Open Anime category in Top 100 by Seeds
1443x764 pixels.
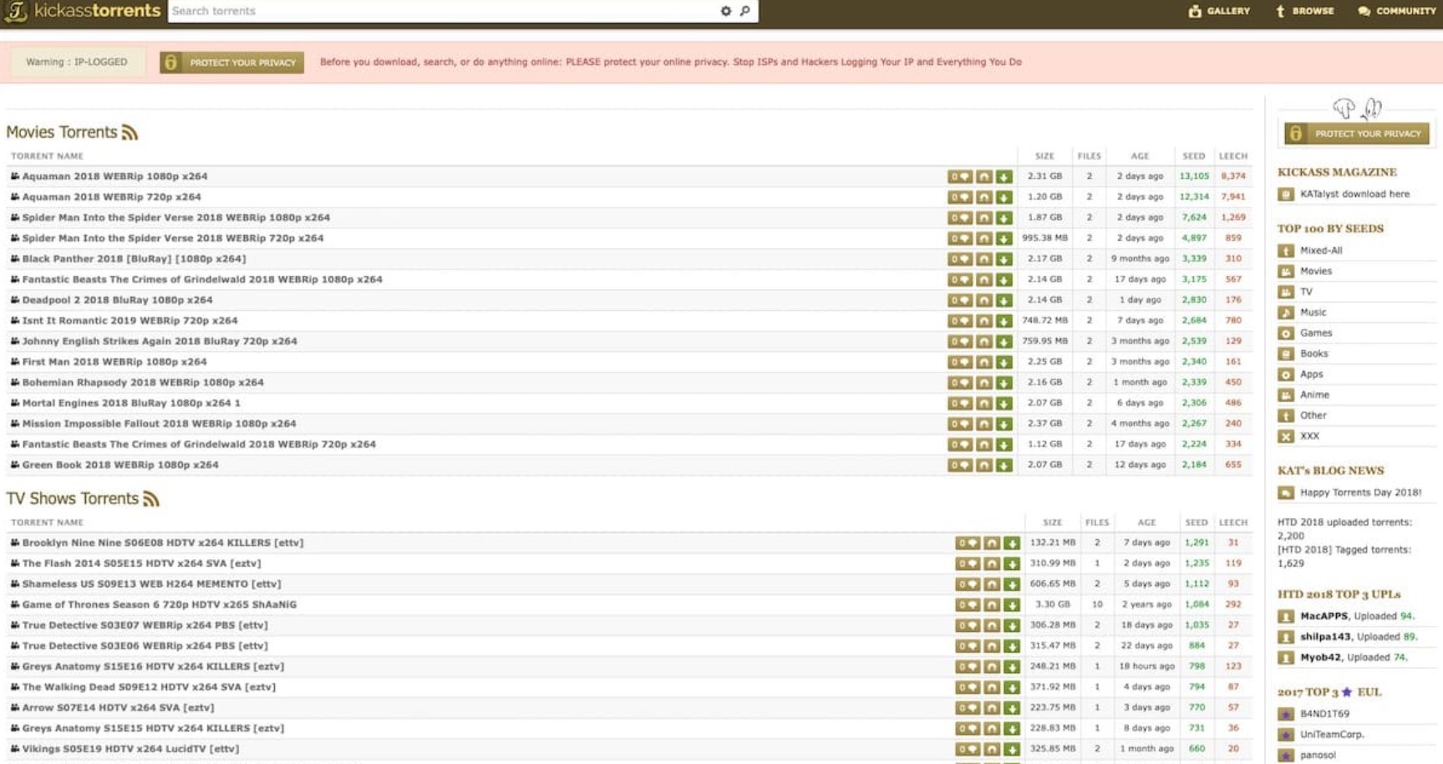(x=1314, y=395)
